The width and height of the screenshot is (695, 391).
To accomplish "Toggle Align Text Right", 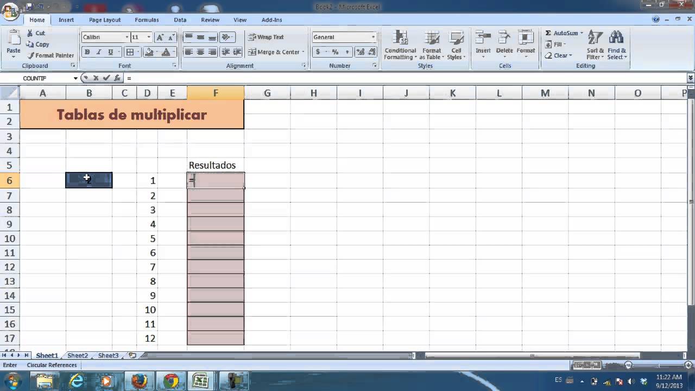I will [x=212, y=52].
